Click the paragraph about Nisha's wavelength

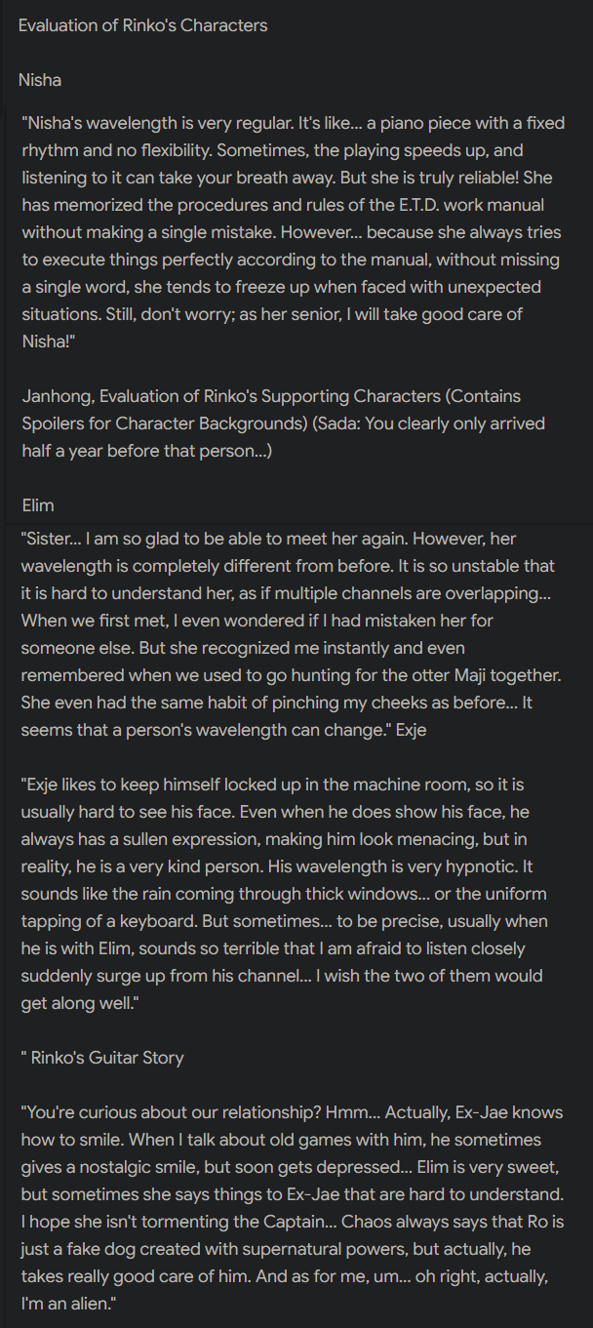click(292, 233)
